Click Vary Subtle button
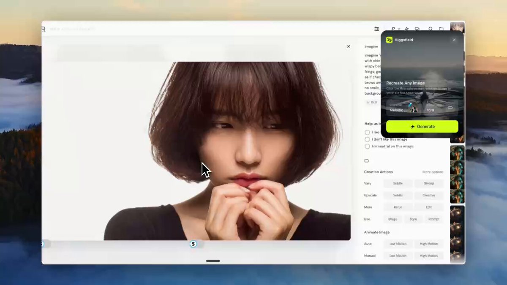The width and height of the screenshot is (507, 285). coord(398,183)
